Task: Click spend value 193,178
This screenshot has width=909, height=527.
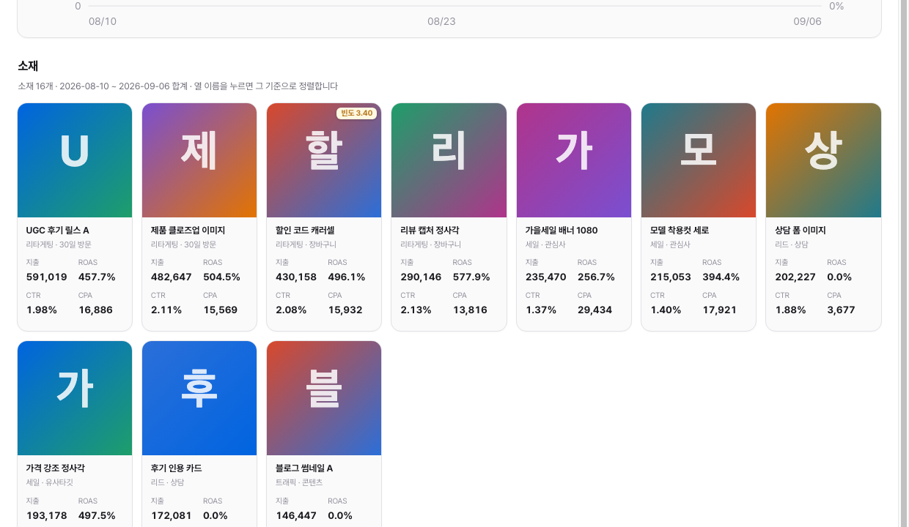Action: coord(47,516)
